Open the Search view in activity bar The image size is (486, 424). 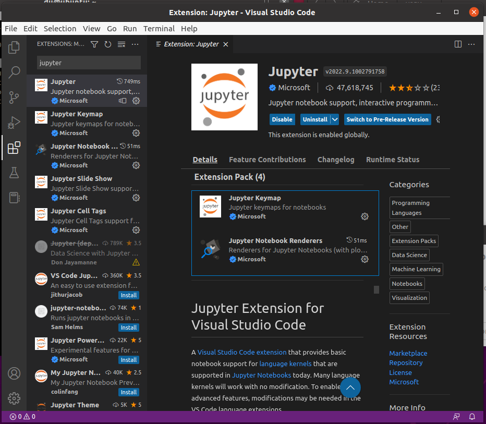tap(14, 72)
